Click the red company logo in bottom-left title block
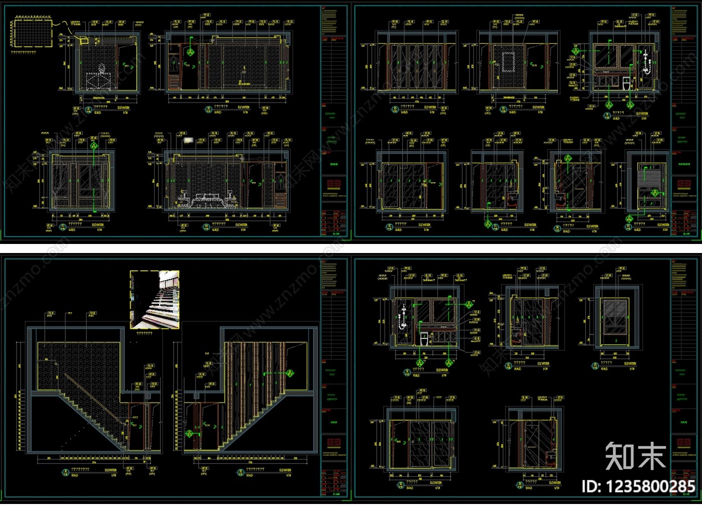This screenshot has width=702, height=506. click(x=334, y=443)
